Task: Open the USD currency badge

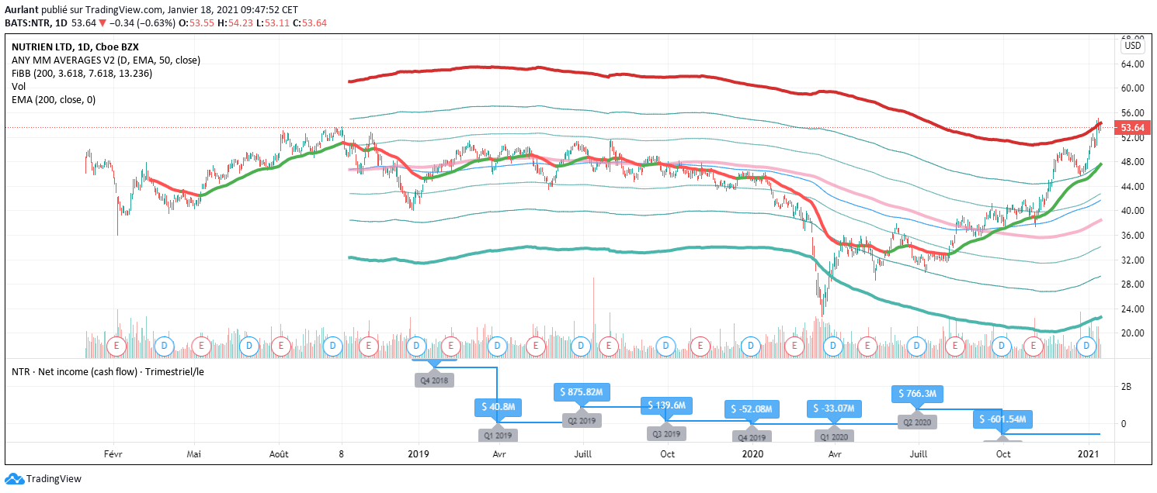Action: tap(1132, 45)
